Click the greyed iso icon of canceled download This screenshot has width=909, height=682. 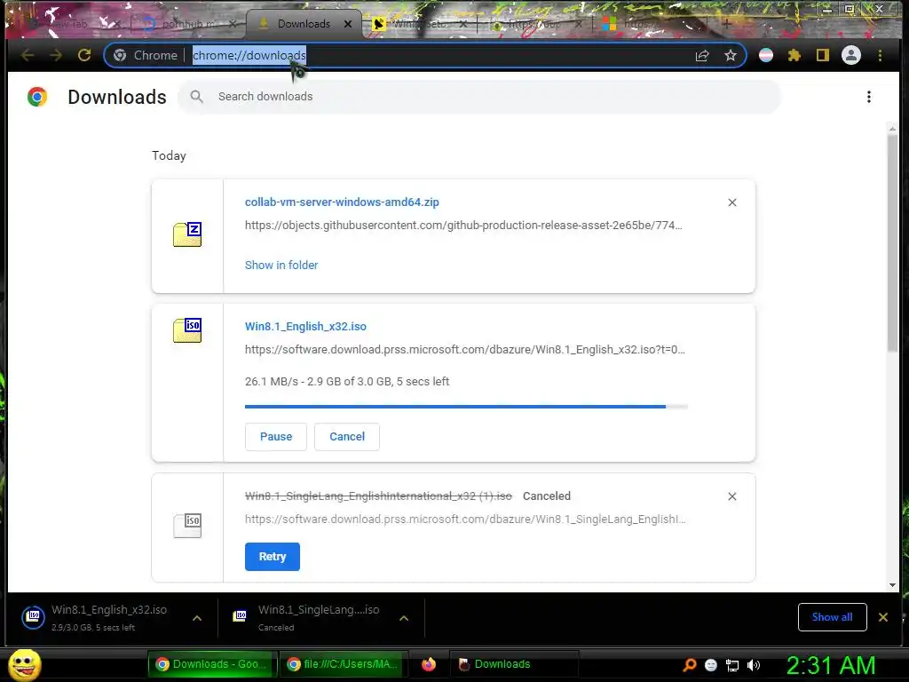point(187,526)
